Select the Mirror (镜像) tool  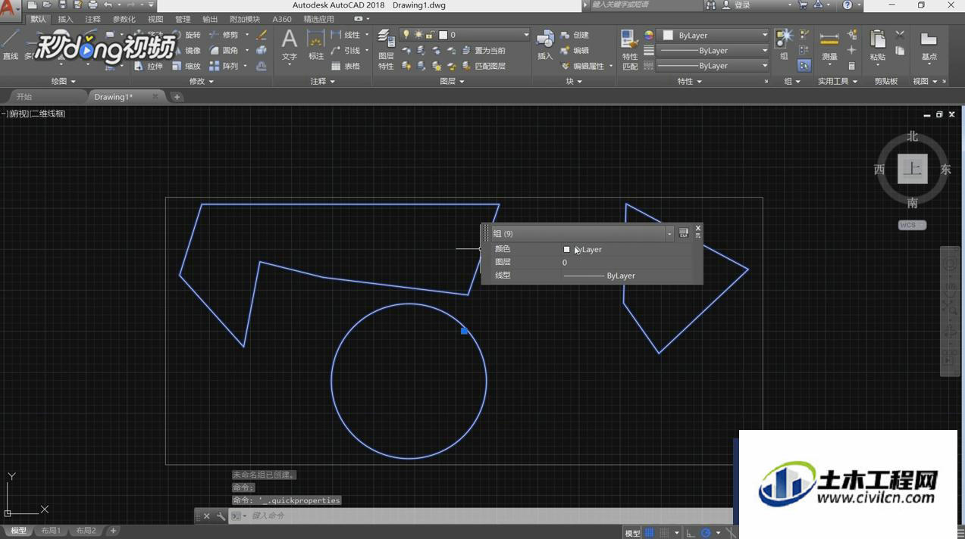pyautogui.click(x=186, y=51)
